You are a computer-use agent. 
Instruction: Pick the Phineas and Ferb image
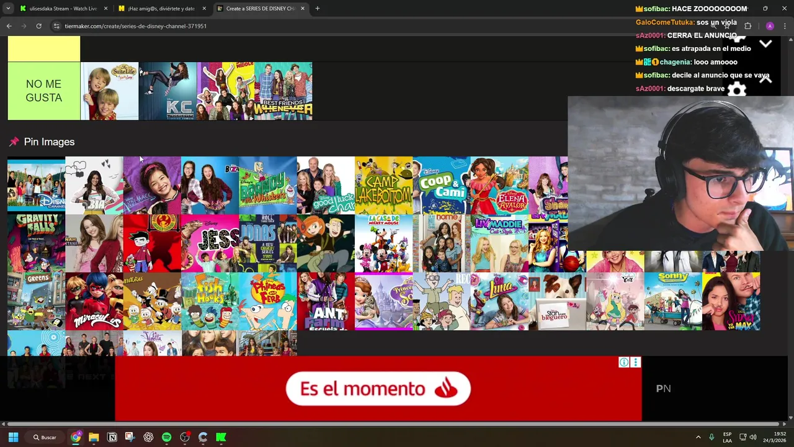[268, 301]
